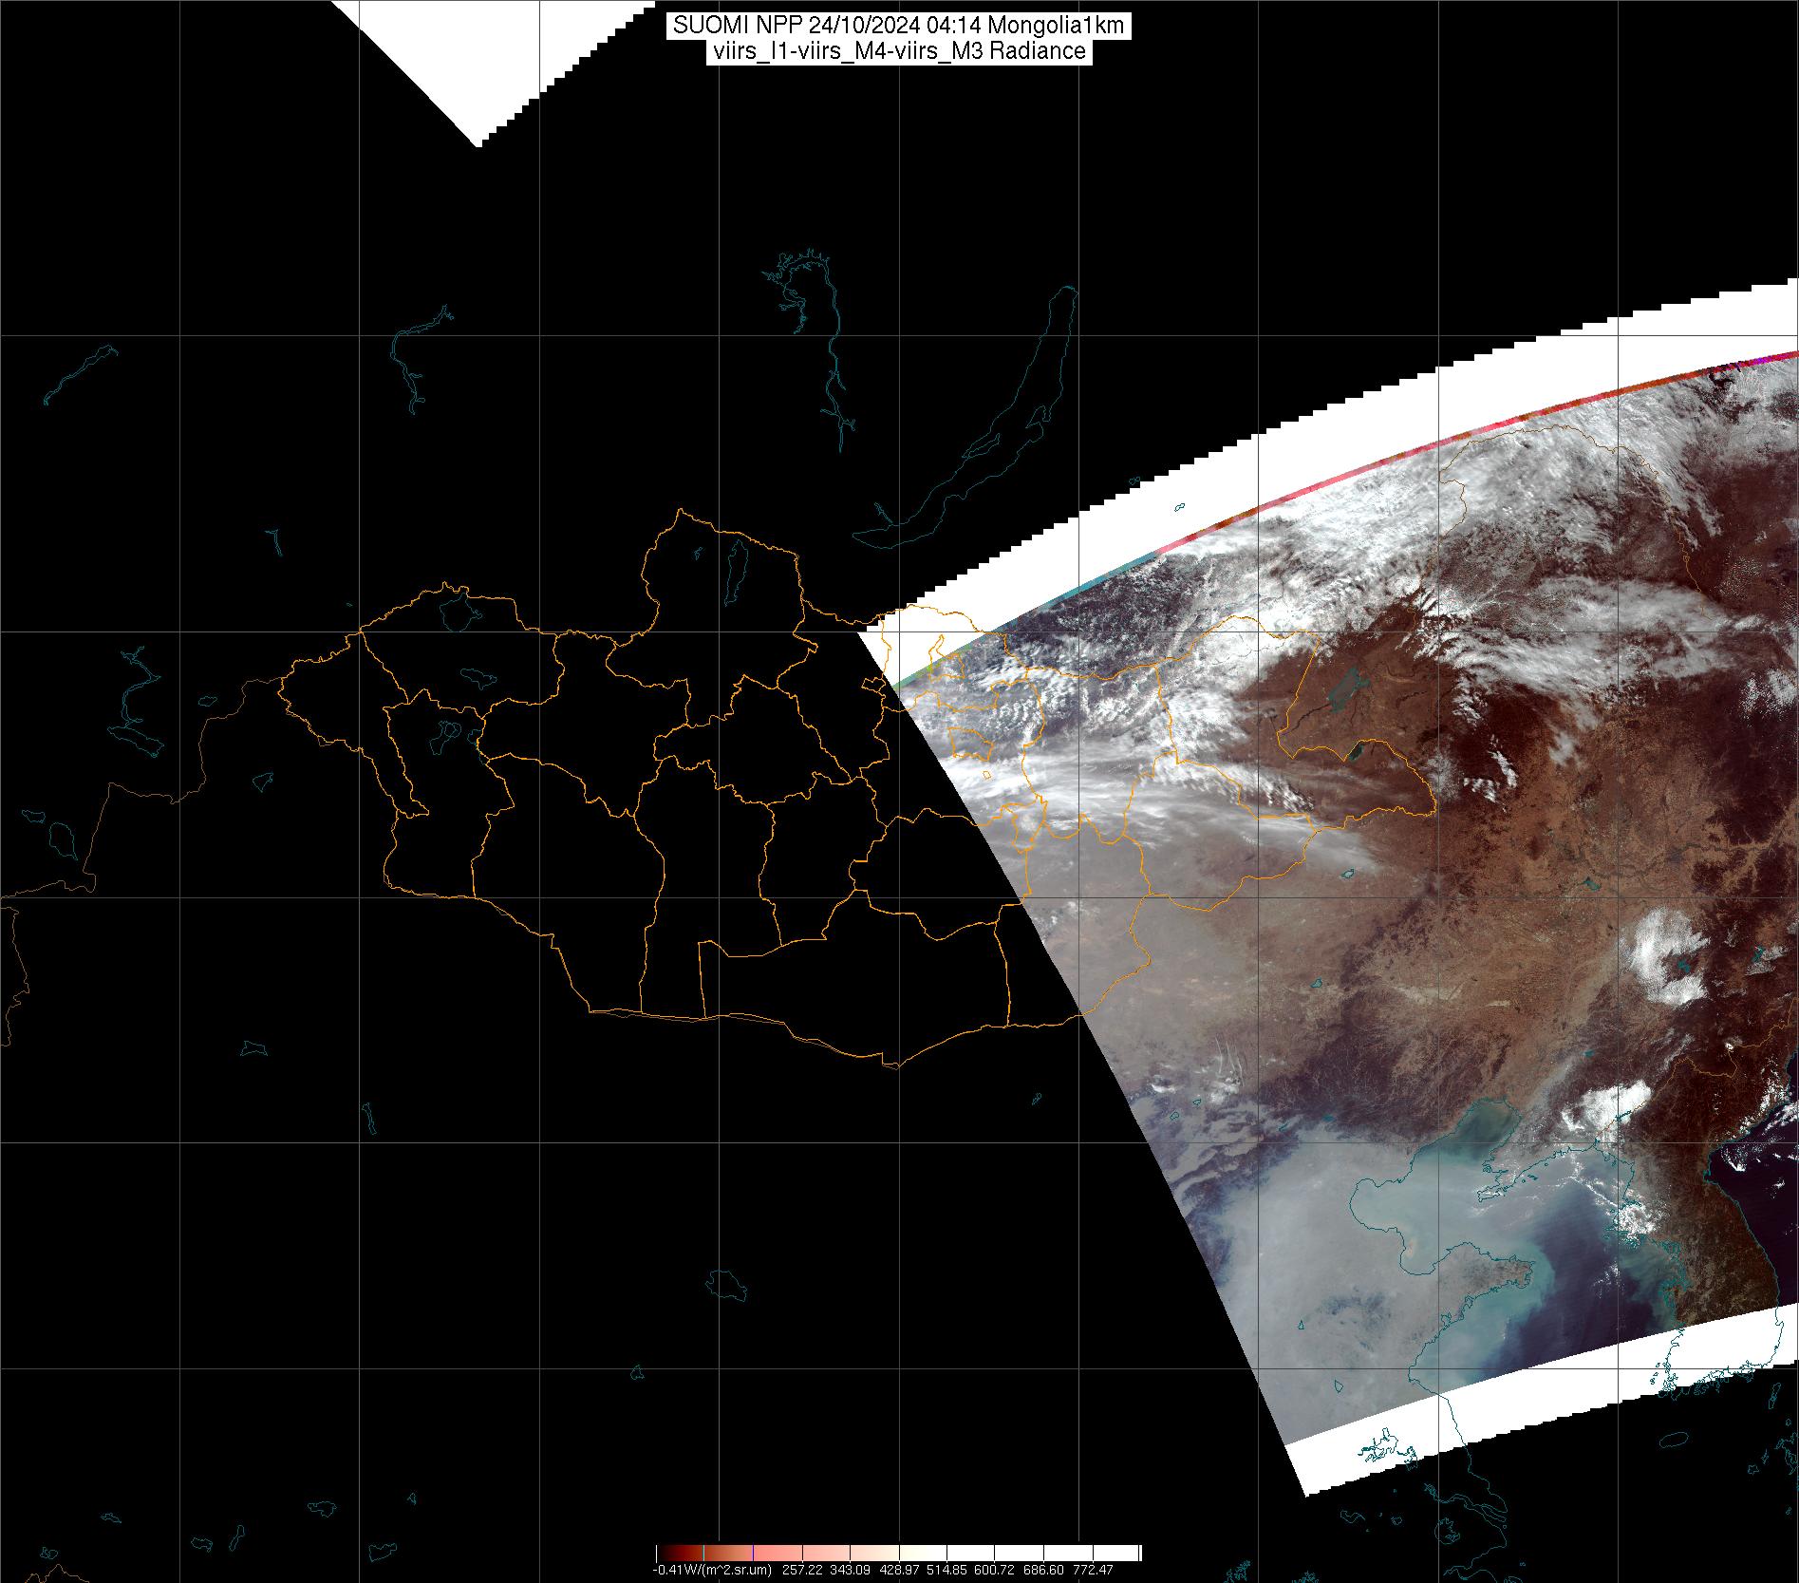Click the viirs_I1-viirs_M4-viirs_M3 Radiance label
Screen dimensions: 1799x1583
[x=898, y=51]
